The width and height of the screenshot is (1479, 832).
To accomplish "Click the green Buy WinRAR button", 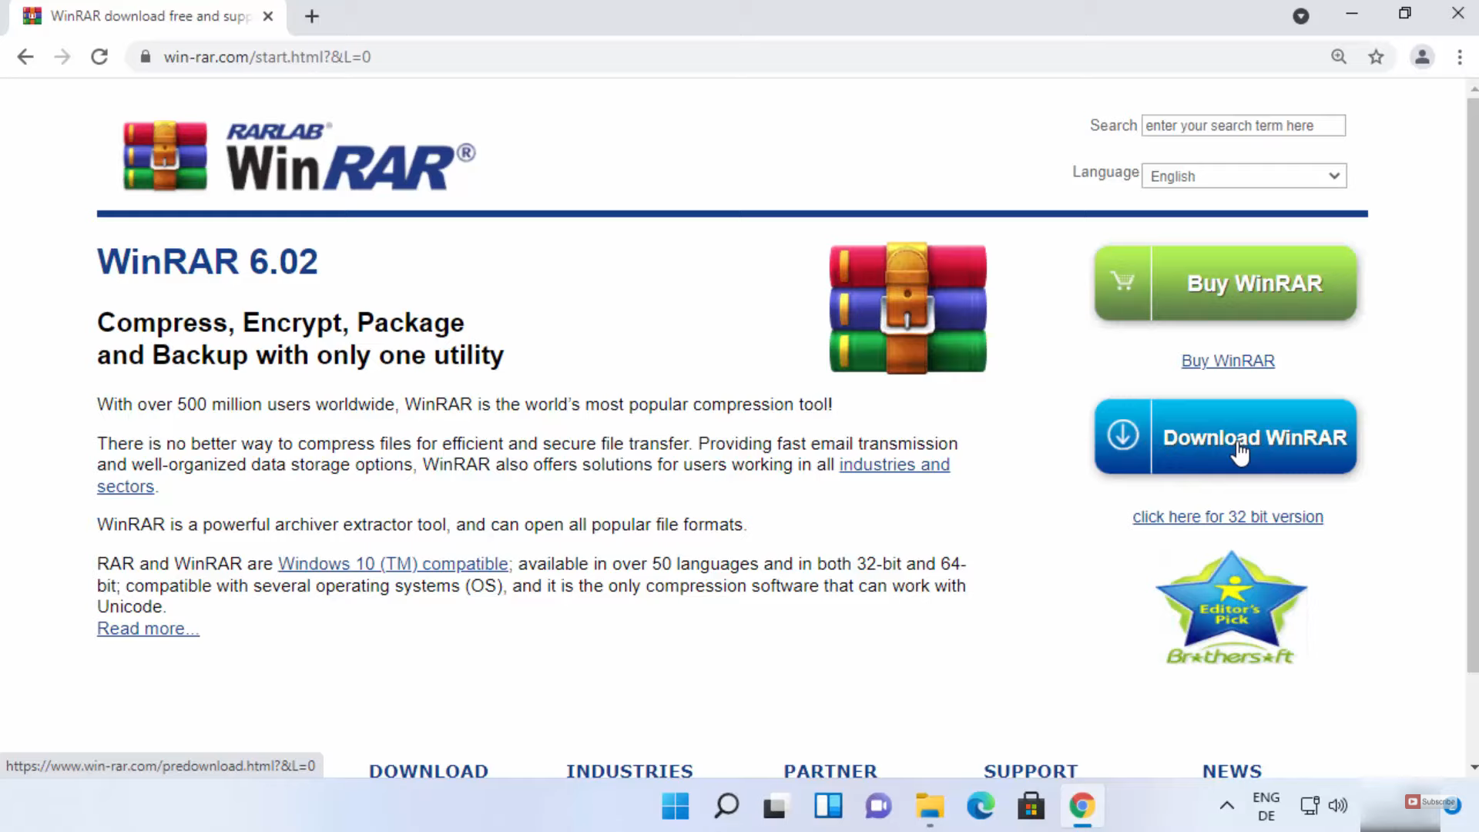I will click(1225, 283).
